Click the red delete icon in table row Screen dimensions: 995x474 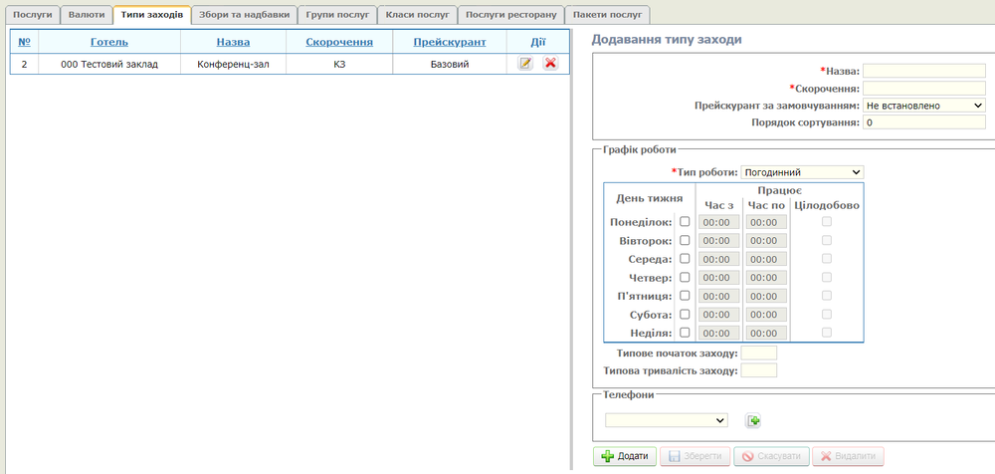click(550, 64)
